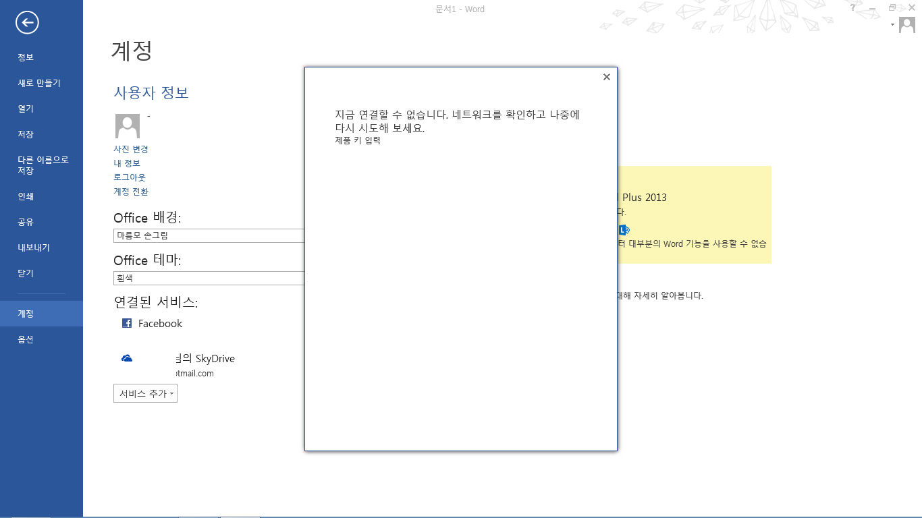This screenshot has width=922, height=518.
Task: Open the 내 정보 link
Action: (127, 163)
